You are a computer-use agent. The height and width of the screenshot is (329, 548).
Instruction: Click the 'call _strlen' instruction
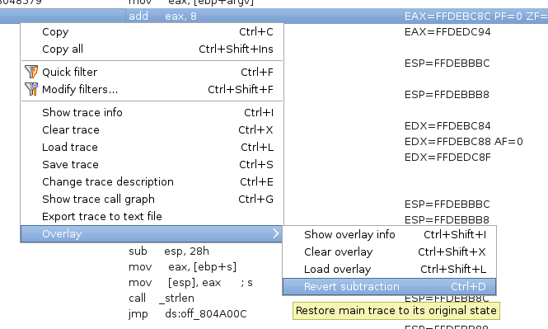pyautogui.click(x=162, y=298)
